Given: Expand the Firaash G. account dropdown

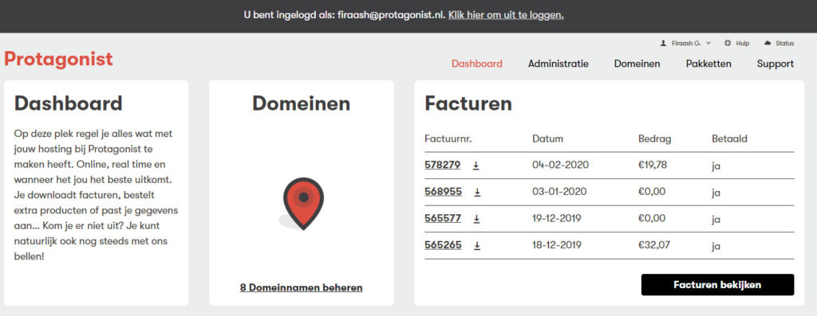Looking at the screenshot, I should coord(685,43).
